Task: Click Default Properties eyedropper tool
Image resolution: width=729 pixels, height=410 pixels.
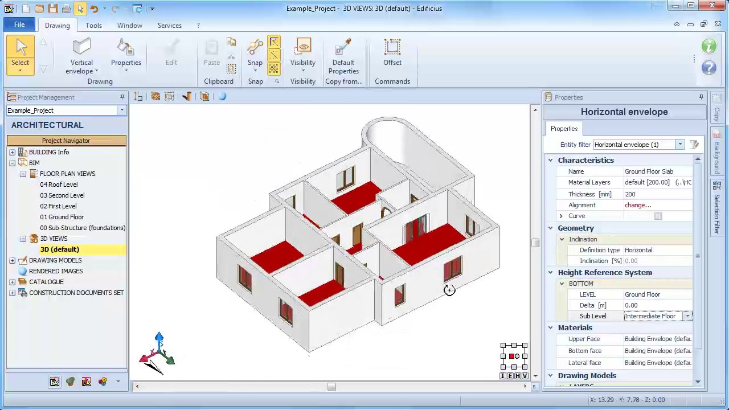Action: coord(343,56)
